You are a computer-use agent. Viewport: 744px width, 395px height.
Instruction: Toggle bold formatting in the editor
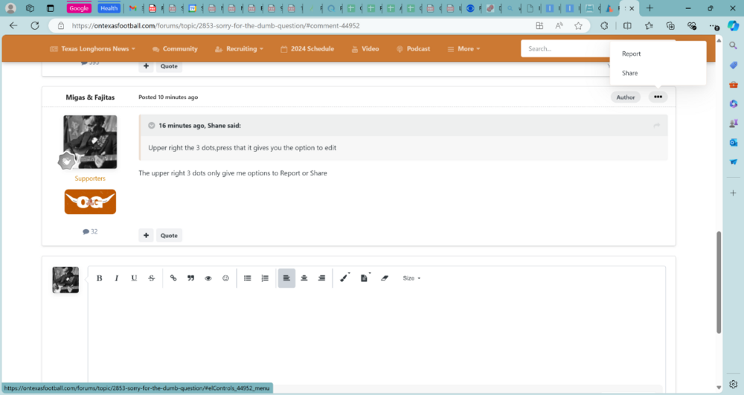[99, 278]
